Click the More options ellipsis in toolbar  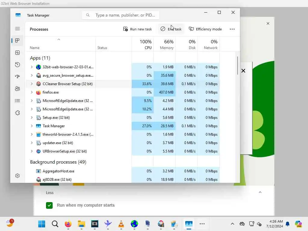click(x=232, y=29)
